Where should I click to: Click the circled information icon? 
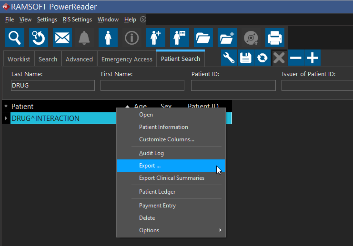131,38
